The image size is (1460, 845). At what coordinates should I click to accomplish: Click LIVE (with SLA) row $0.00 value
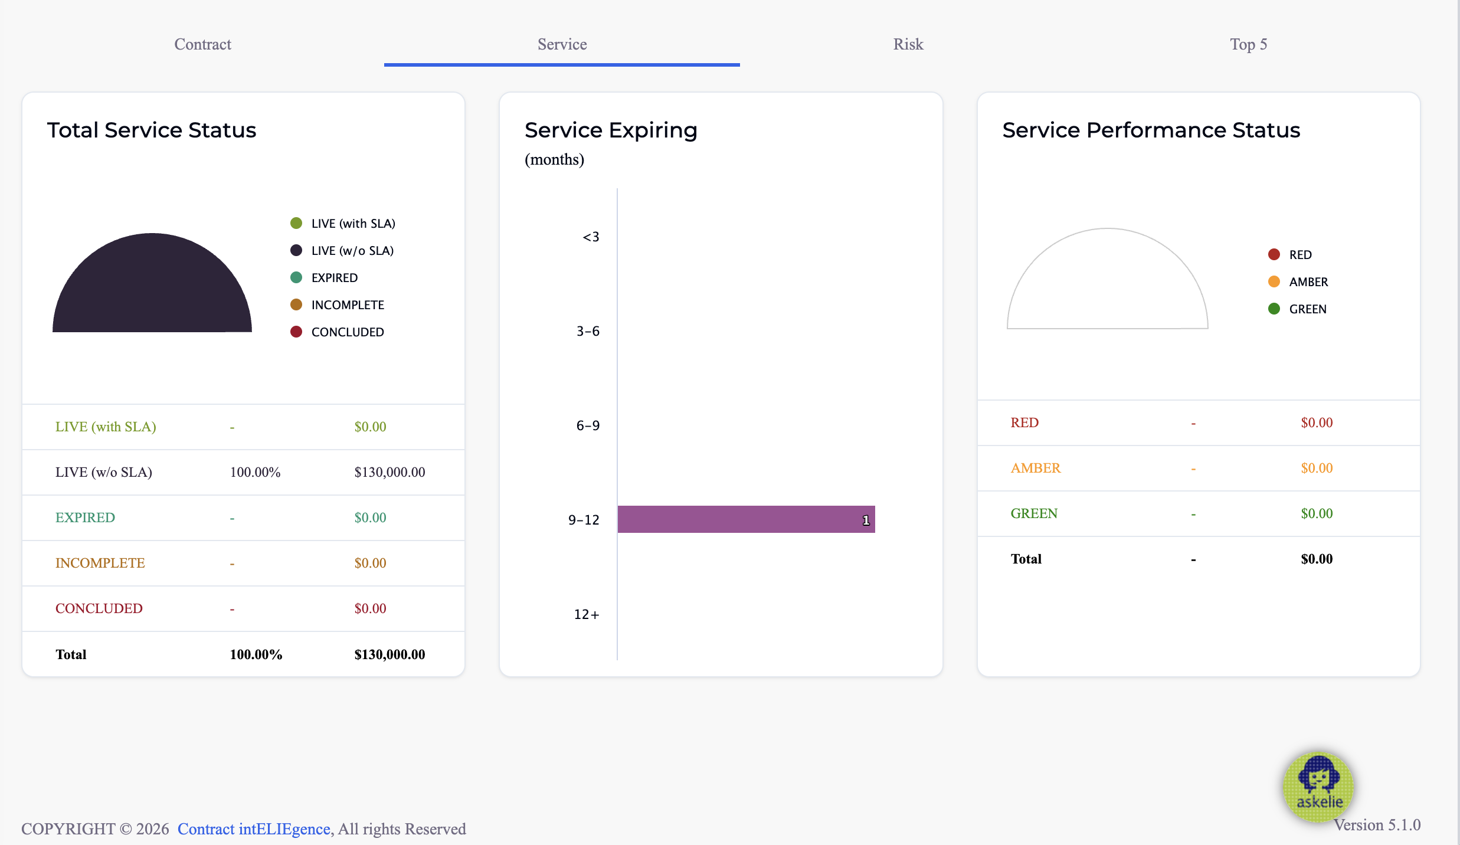tap(370, 427)
